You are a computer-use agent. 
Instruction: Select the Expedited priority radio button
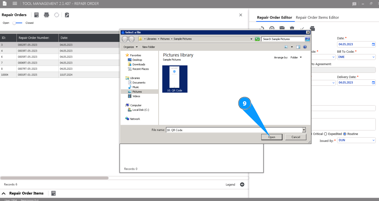(326, 134)
